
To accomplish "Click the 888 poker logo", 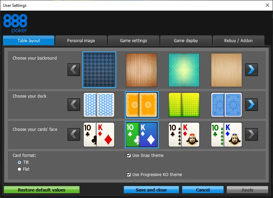I will pyautogui.click(x=15, y=23).
